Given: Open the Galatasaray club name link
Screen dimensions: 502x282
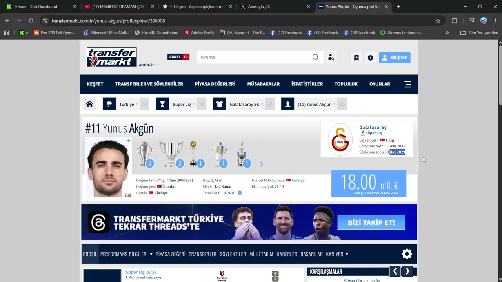Looking at the screenshot, I should (373, 127).
